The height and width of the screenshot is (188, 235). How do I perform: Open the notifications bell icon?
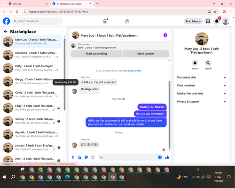coord(217,21)
